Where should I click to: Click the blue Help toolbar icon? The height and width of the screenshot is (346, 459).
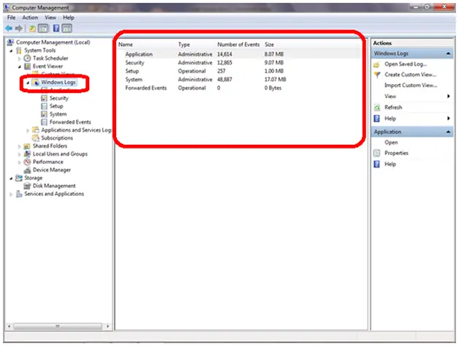[56, 29]
